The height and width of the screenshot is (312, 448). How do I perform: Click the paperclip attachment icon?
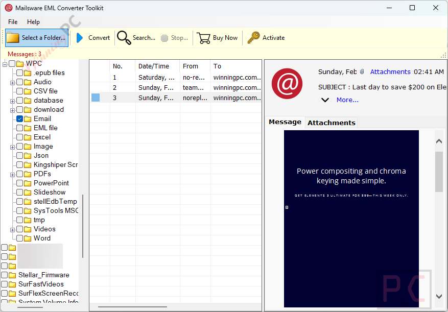point(362,71)
